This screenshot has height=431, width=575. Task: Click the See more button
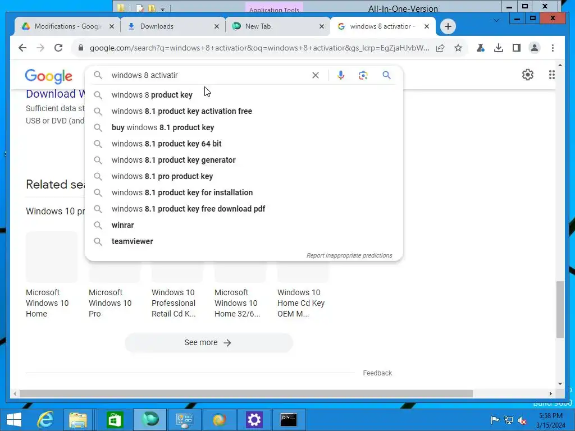[209, 343]
